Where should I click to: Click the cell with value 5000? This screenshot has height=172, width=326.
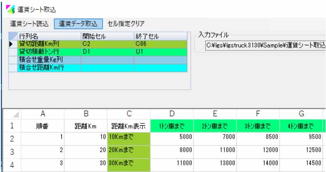172,139
